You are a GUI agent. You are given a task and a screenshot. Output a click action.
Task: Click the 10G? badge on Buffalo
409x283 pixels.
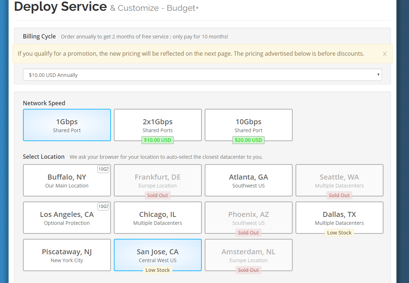(x=103, y=169)
